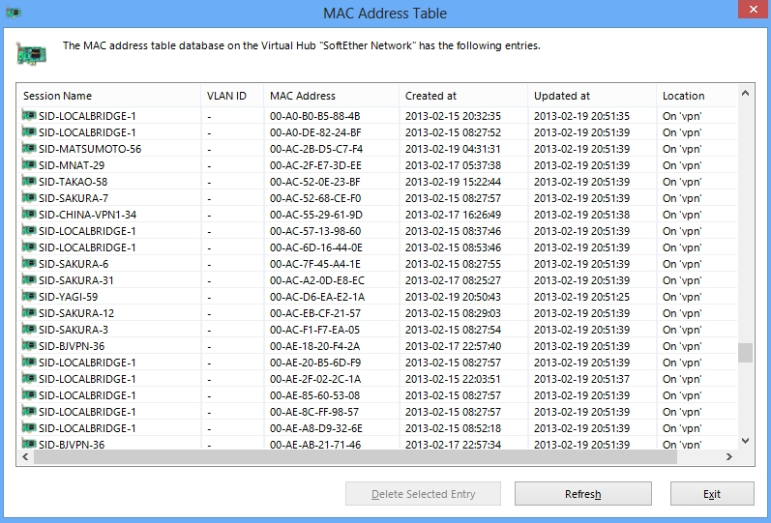Click the SID-SAKURA-12 session icon
771x523 pixels.
point(28,313)
